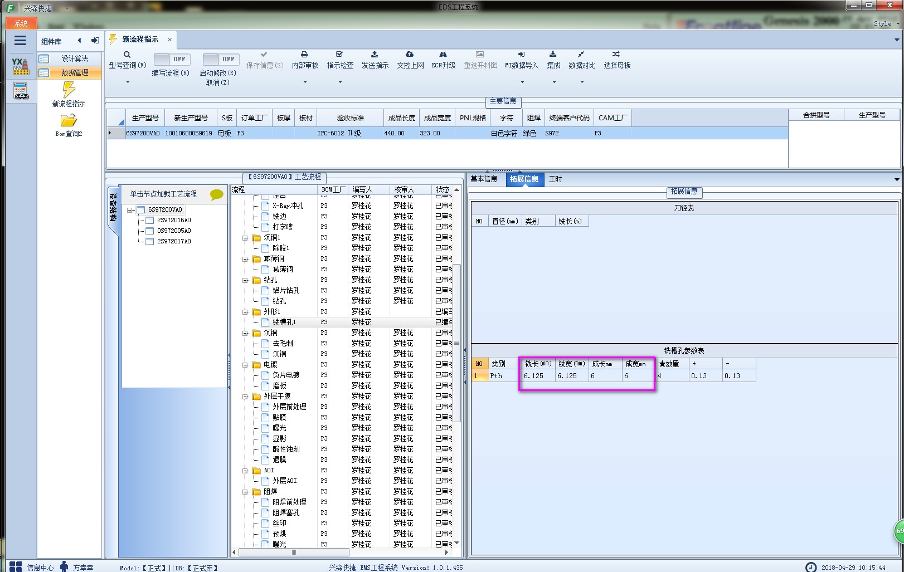Check the 0S972005A0 checkbox
Image resolution: width=904 pixels, height=572 pixels.
tap(149, 231)
